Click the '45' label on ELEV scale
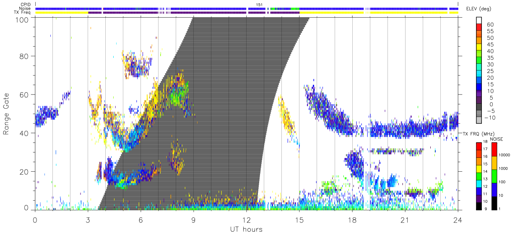Image resolution: width=515 pixels, height=238 pixels. click(489, 44)
